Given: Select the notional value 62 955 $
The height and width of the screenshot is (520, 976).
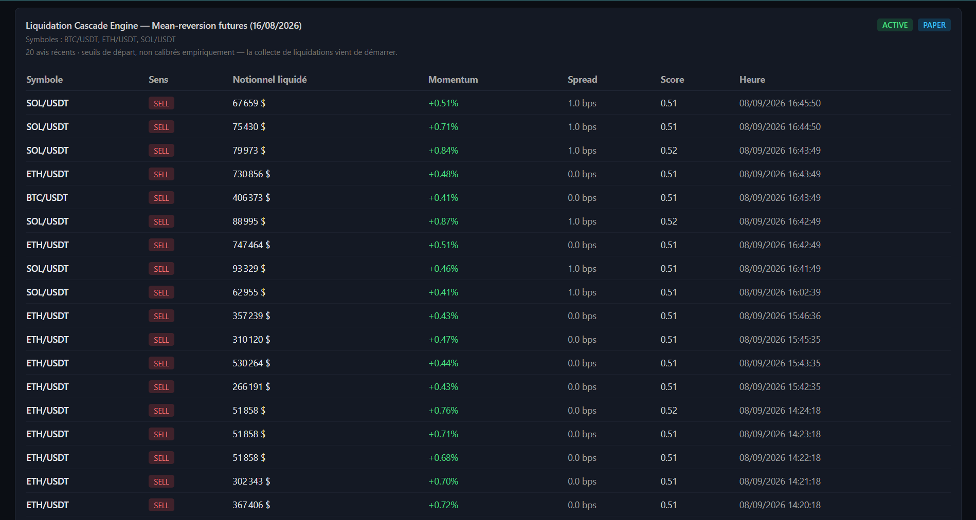Looking at the screenshot, I should [249, 292].
